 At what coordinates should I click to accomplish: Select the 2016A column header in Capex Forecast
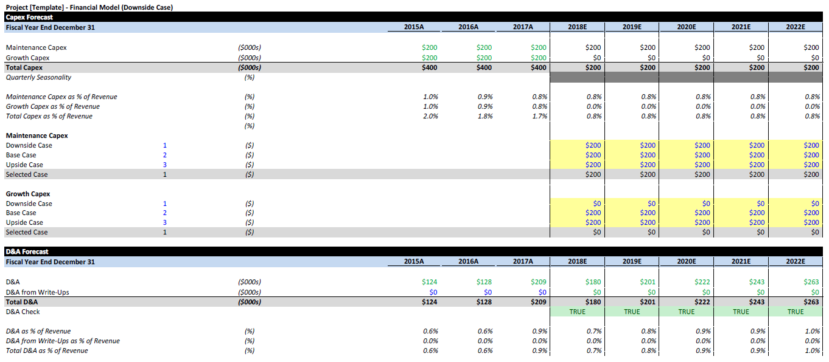468,27
